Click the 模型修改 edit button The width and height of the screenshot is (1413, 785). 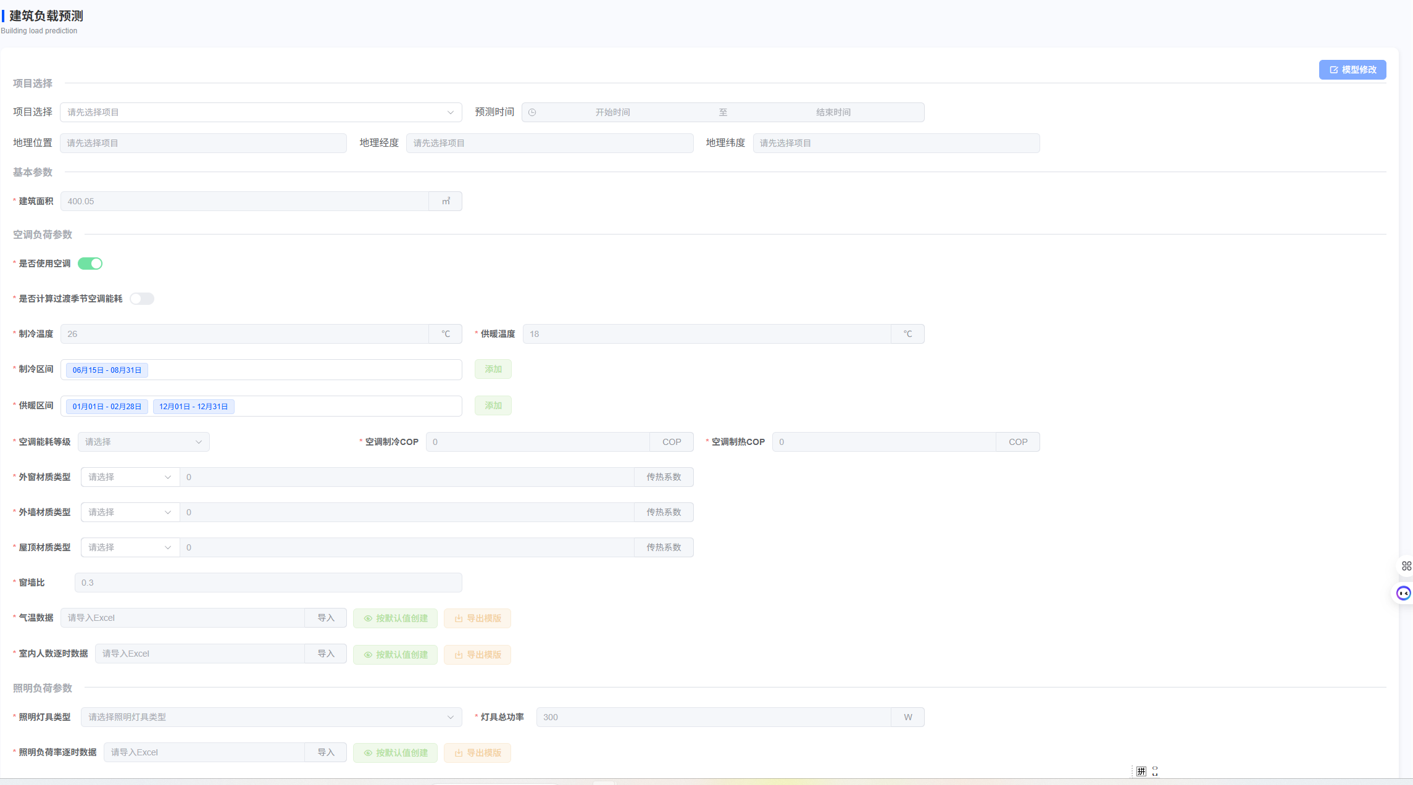click(1353, 70)
